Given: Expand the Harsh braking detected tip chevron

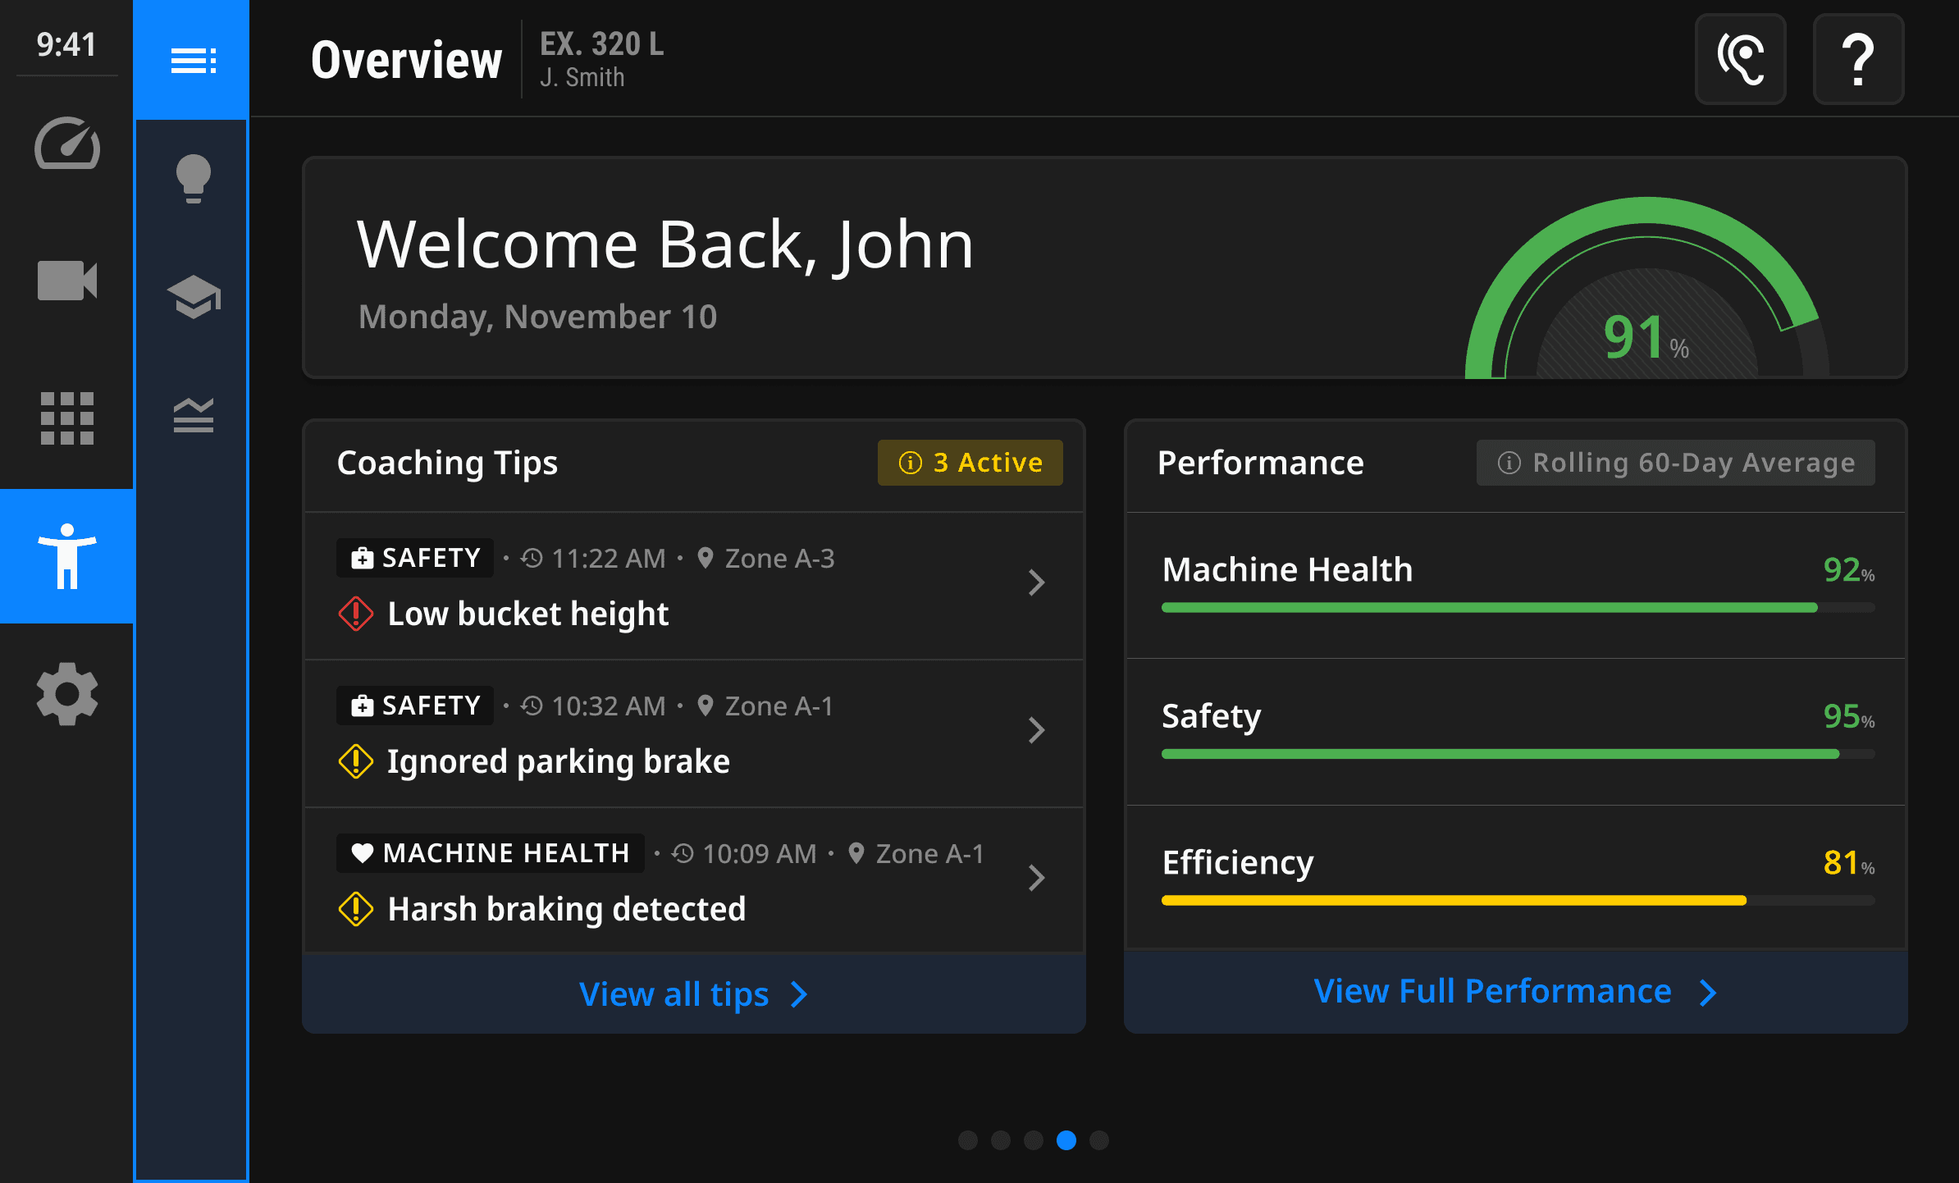Looking at the screenshot, I should 1036,878.
